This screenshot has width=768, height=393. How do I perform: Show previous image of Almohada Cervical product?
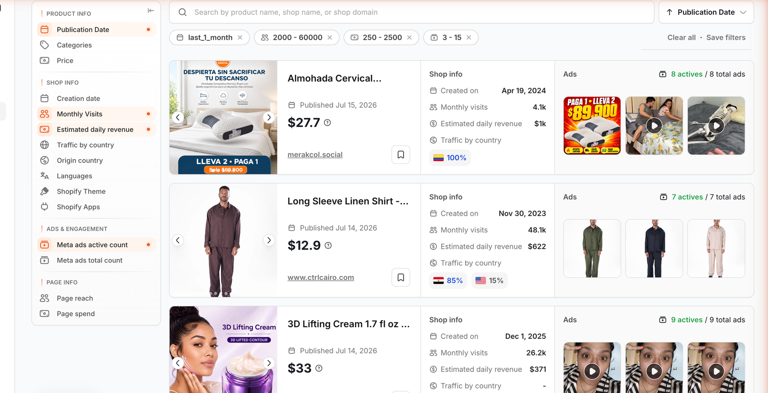(x=178, y=117)
